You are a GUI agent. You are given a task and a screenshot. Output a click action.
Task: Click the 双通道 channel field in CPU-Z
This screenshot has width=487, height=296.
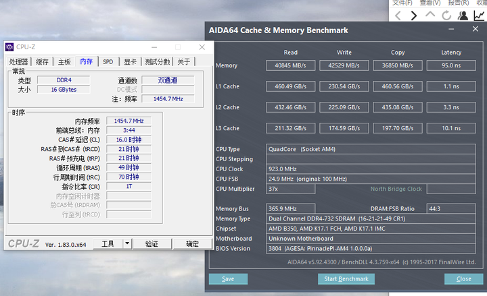(168, 80)
